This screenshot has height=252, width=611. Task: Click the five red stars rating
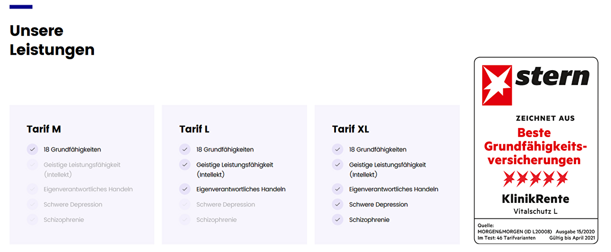coord(536,178)
